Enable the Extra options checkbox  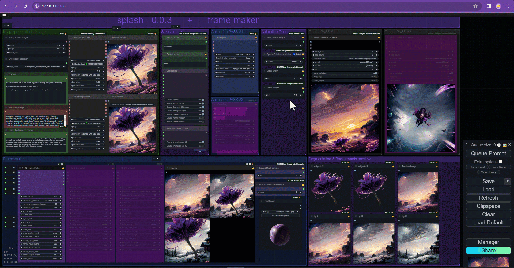tap(500, 162)
